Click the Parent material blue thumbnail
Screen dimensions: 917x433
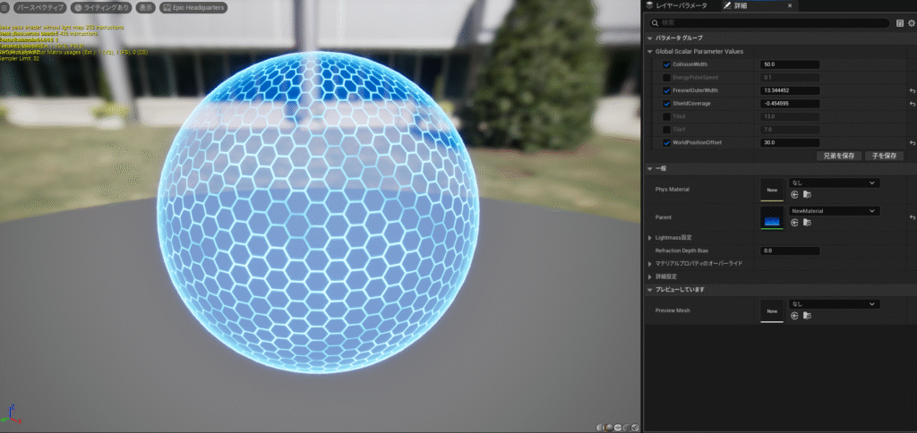[x=772, y=218]
